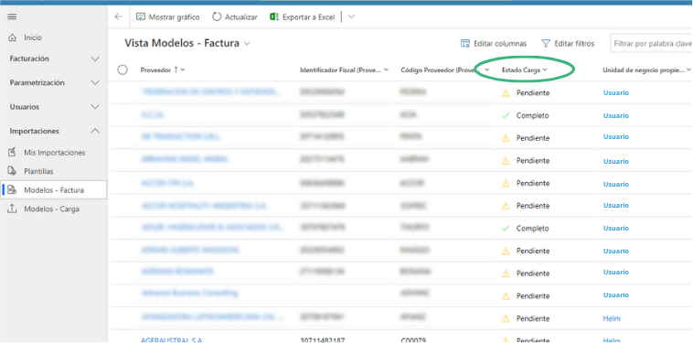The width and height of the screenshot is (693, 343).
Task: Select Modelos - Carga in sidebar
Action: coord(52,209)
